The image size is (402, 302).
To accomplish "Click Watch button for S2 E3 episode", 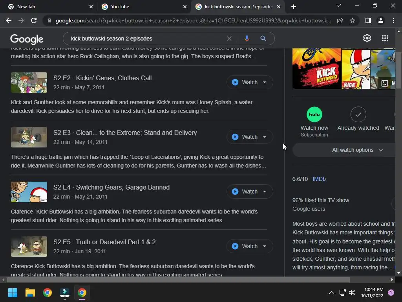I will click(x=249, y=137).
